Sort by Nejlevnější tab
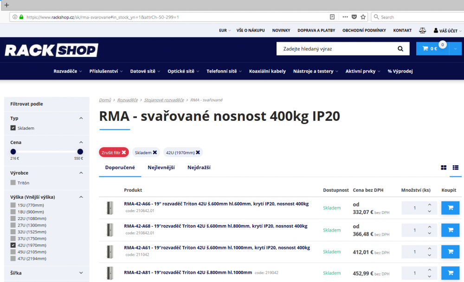Image resolution: width=464 pixels, height=282 pixels. coord(161,168)
